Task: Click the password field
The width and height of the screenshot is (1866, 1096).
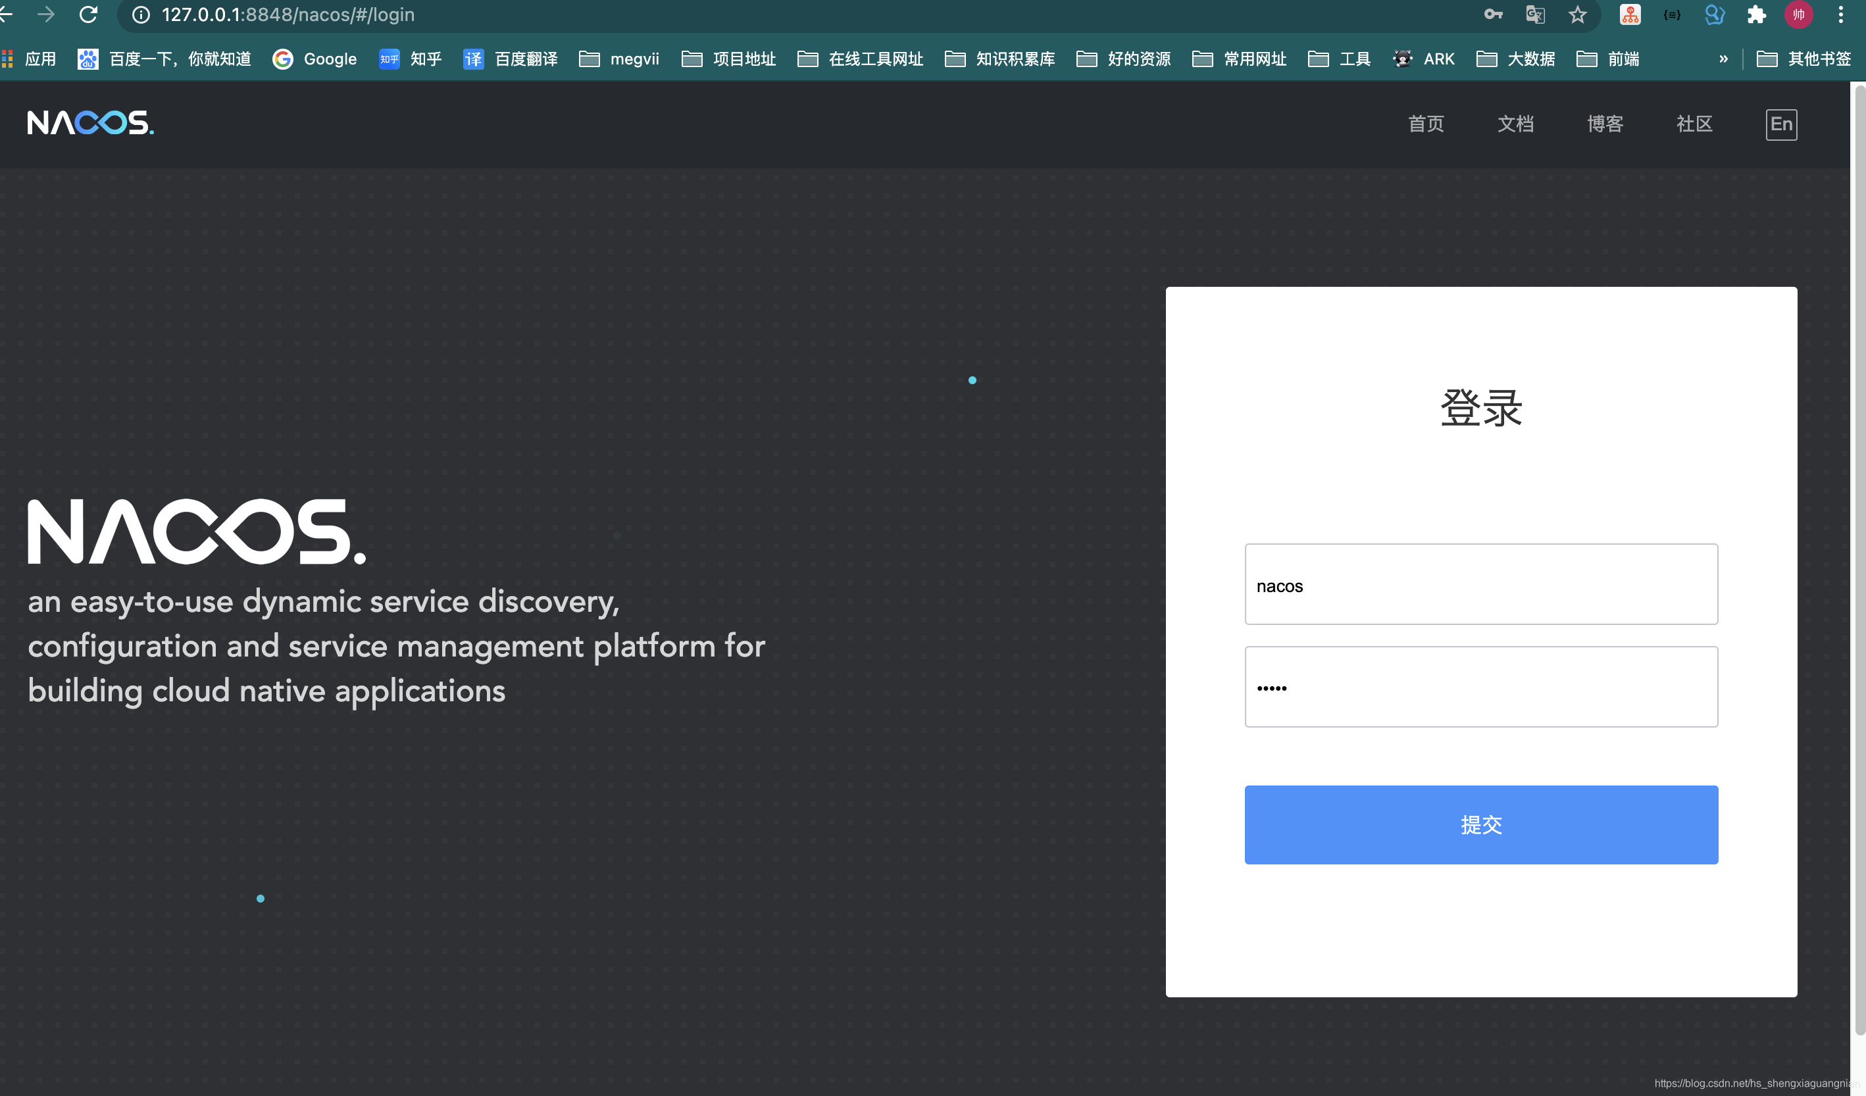Action: pos(1481,687)
